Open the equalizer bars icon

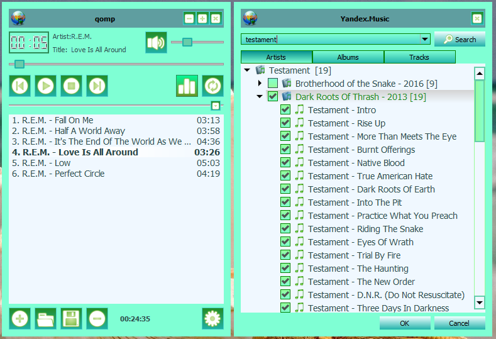(187, 86)
